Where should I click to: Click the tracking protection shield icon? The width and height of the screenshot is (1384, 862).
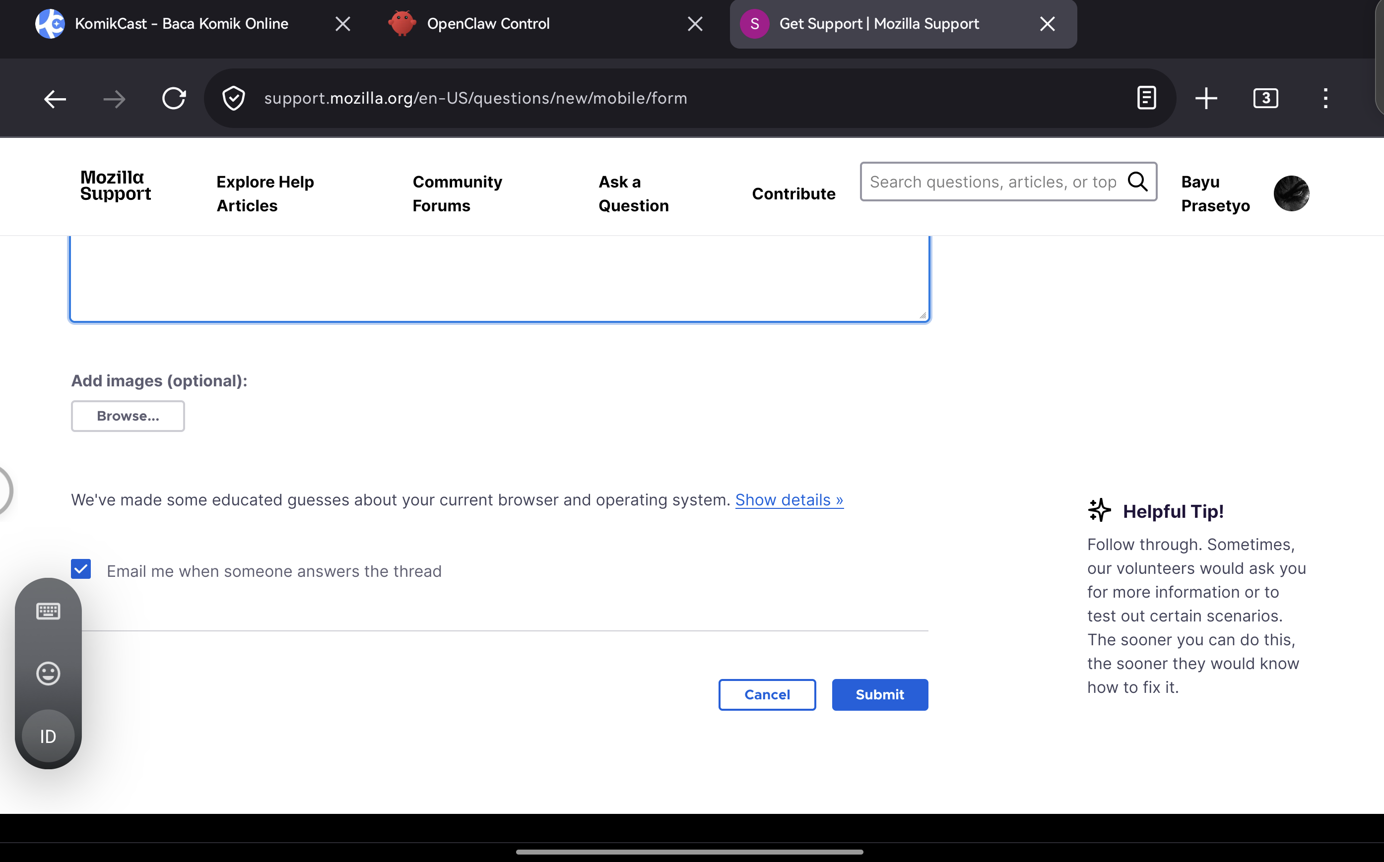coord(233,99)
